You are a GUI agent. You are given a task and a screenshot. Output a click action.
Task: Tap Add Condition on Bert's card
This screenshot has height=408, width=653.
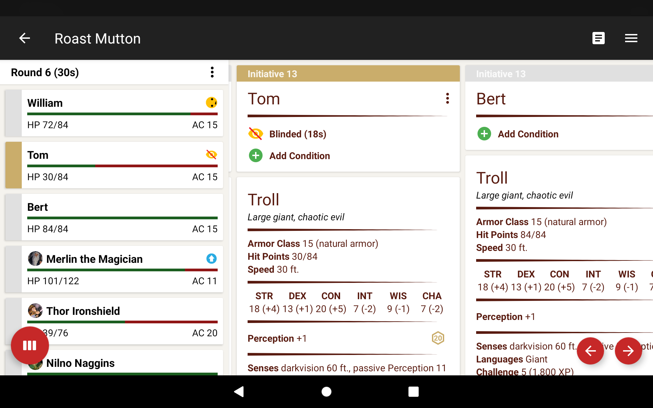528,134
